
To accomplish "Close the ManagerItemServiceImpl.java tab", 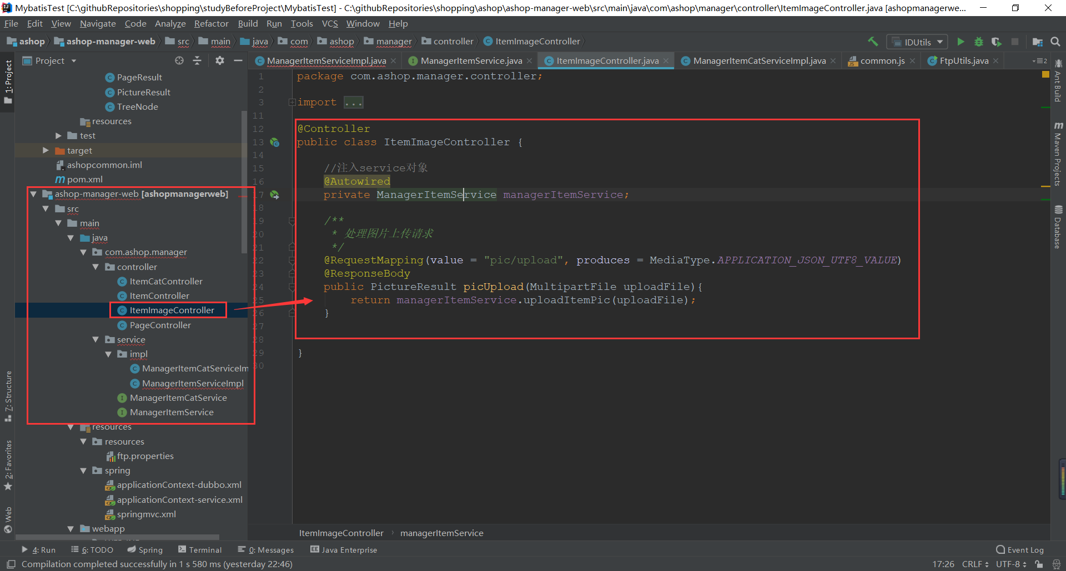I will 394,61.
